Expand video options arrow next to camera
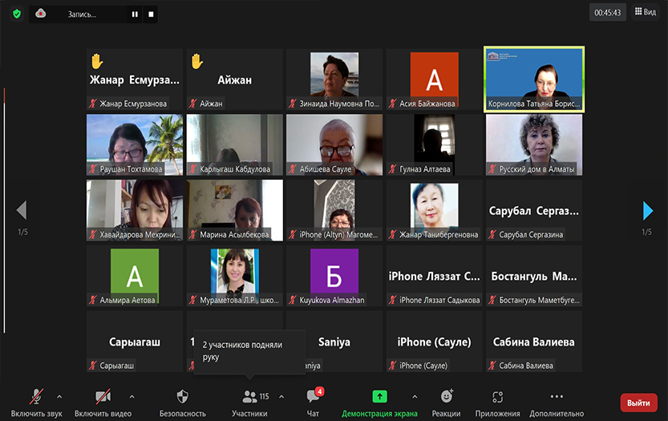Image resolution: width=668 pixels, height=421 pixels. pos(132,396)
